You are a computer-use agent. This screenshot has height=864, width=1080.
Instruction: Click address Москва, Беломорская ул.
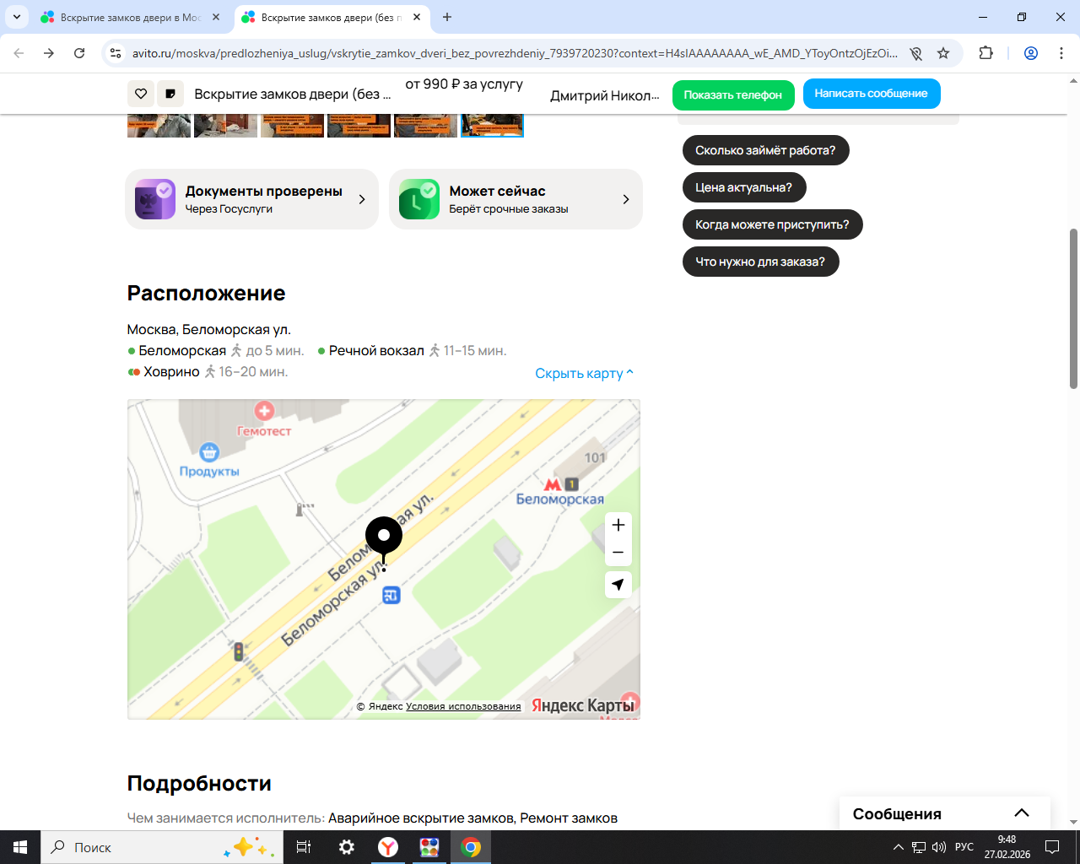(x=209, y=330)
